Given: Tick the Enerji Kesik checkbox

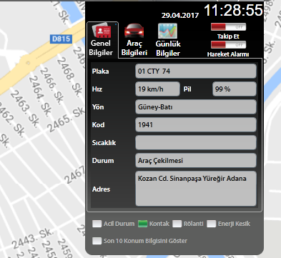Looking at the screenshot, I should click(211, 224).
